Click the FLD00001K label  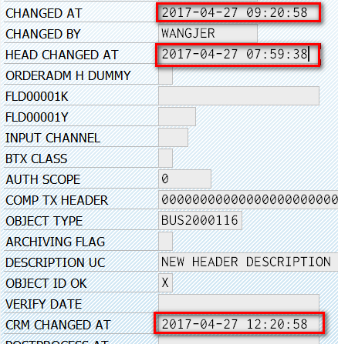pos(37,97)
